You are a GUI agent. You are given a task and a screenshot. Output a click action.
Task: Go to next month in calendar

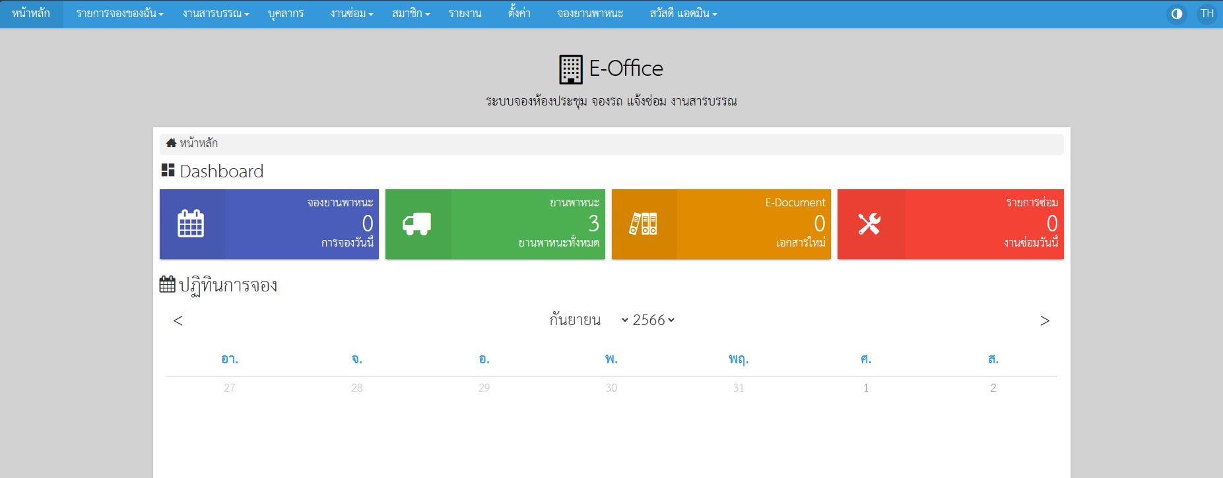click(1045, 321)
